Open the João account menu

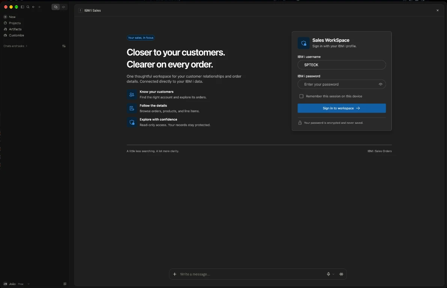16,284
